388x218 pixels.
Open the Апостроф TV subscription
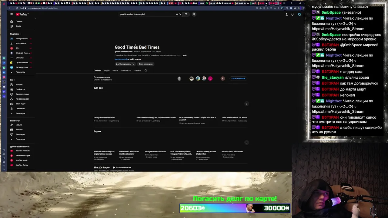pos(21,43)
